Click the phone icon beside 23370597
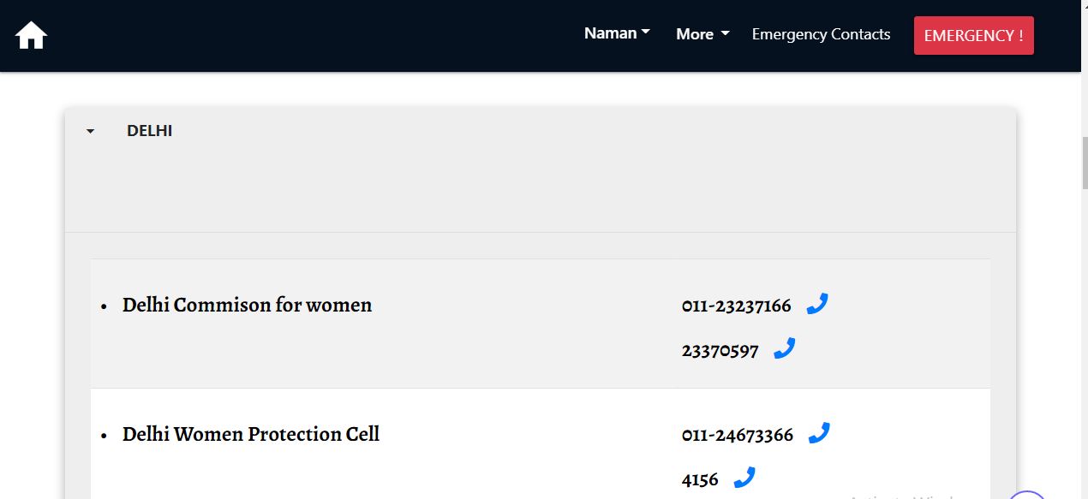1088x499 pixels. click(785, 348)
